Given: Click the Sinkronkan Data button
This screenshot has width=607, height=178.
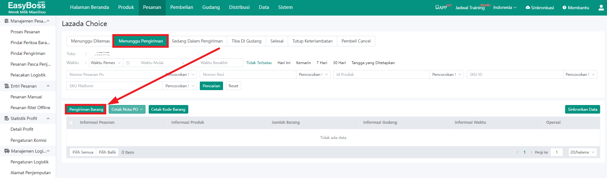Looking at the screenshot, I should [x=582, y=109].
